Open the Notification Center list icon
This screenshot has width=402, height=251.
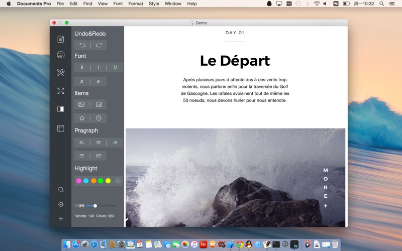point(392,4)
